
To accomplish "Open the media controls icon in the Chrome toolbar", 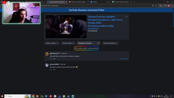I will click(x=165, y=6).
